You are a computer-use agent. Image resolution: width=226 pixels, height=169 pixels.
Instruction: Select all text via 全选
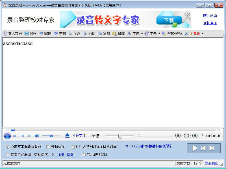(x=75, y=34)
